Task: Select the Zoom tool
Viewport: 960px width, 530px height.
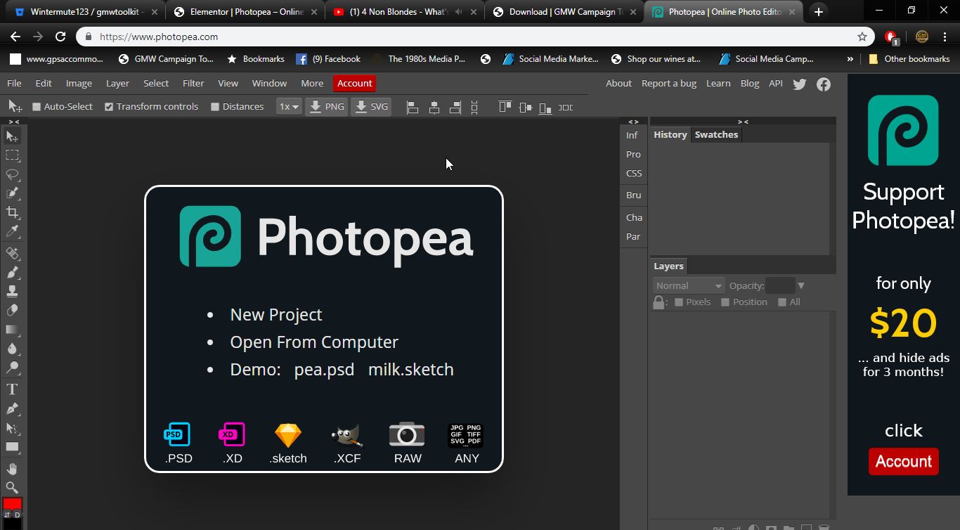Action: tap(12, 487)
